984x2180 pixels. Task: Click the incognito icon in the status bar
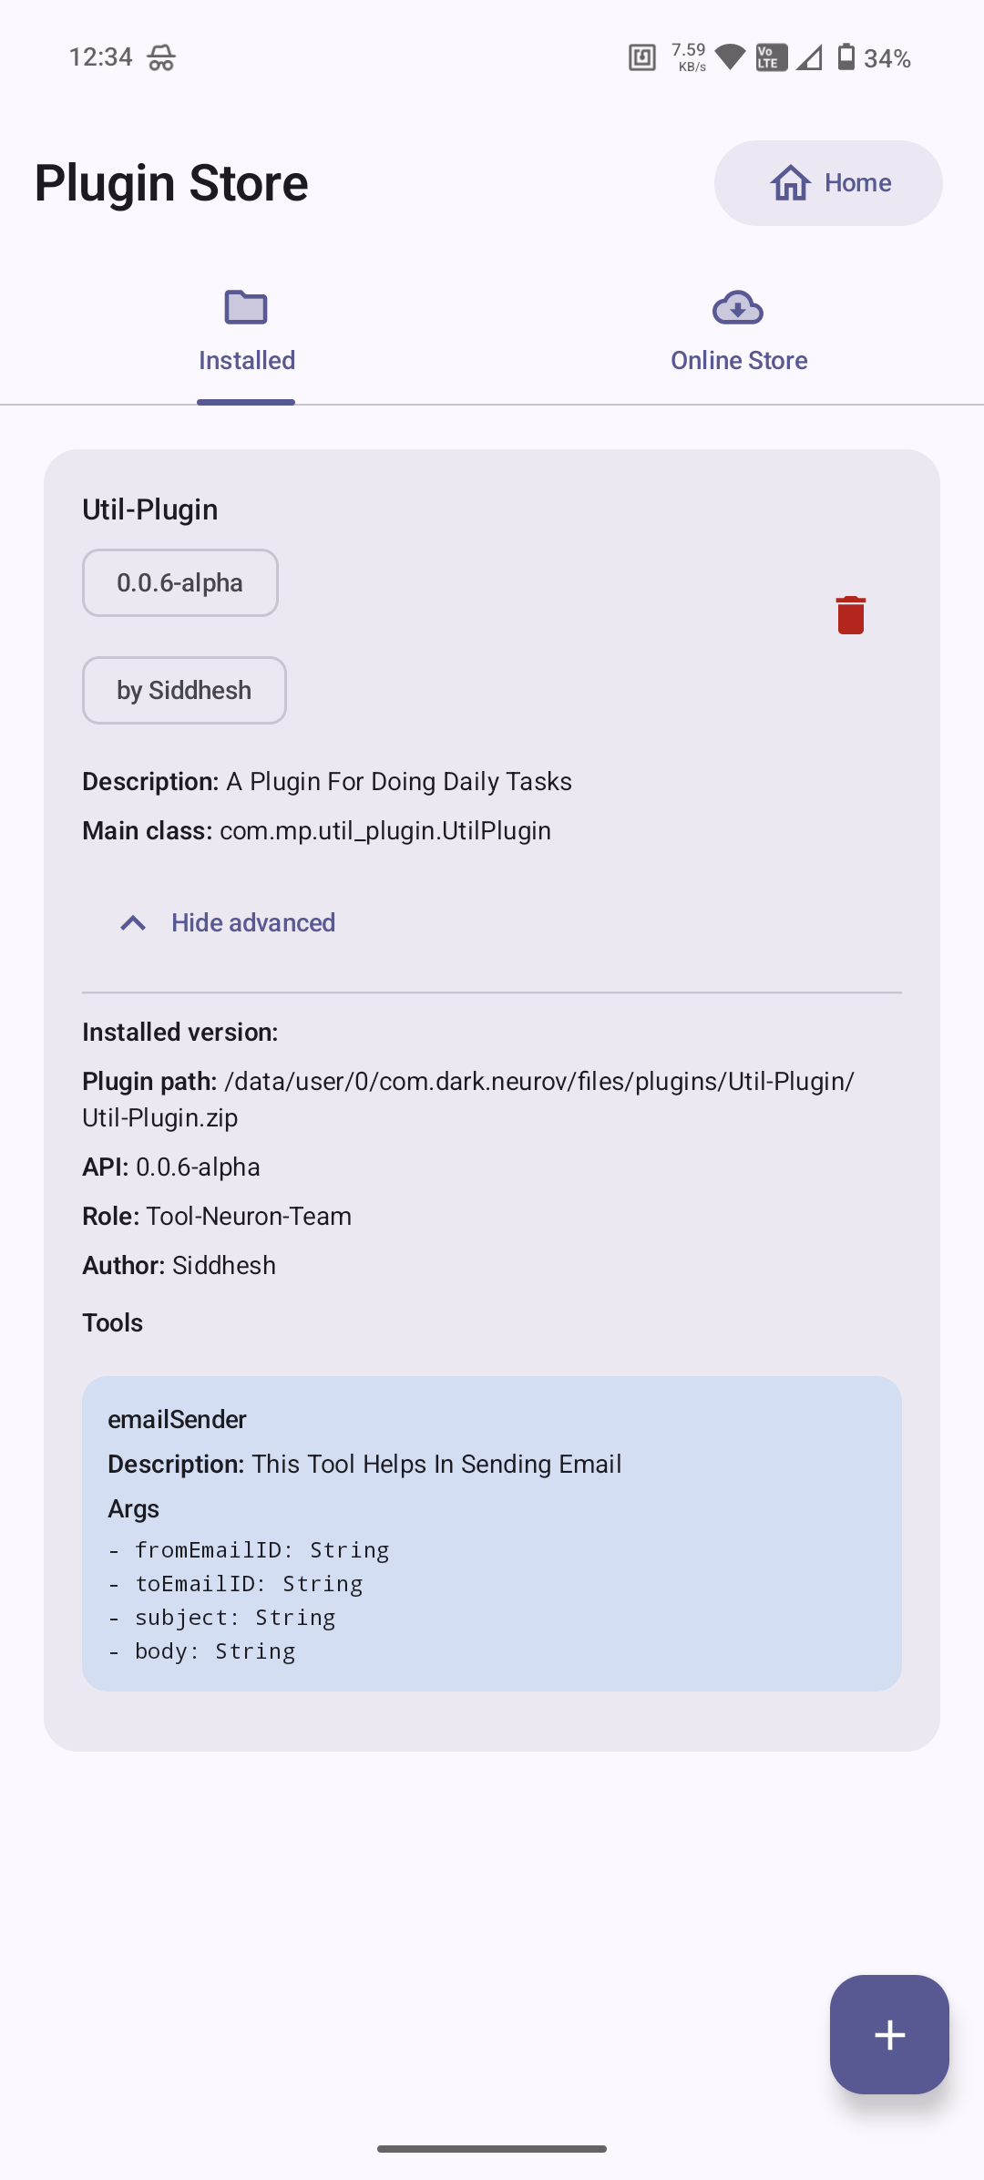coord(158,57)
